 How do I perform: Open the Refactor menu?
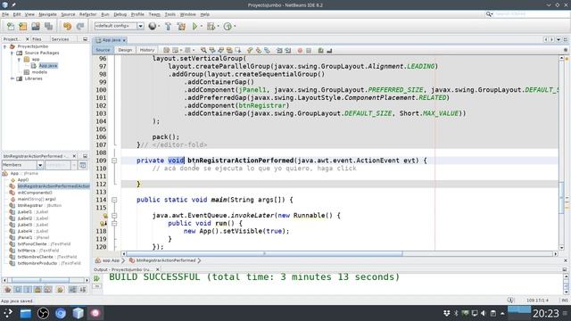coord(87,14)
